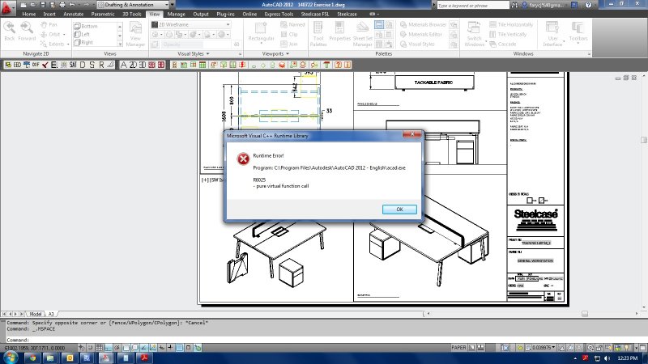Open Tool Palettes
This screenshot has height=364, width=648.
pyautogui.click(x=318, y=33)
